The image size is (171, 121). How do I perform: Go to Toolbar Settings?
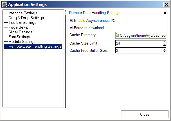(22, 23)
